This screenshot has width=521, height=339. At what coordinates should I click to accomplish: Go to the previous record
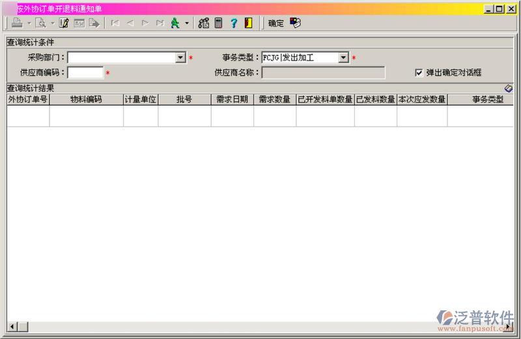(130, 23)
